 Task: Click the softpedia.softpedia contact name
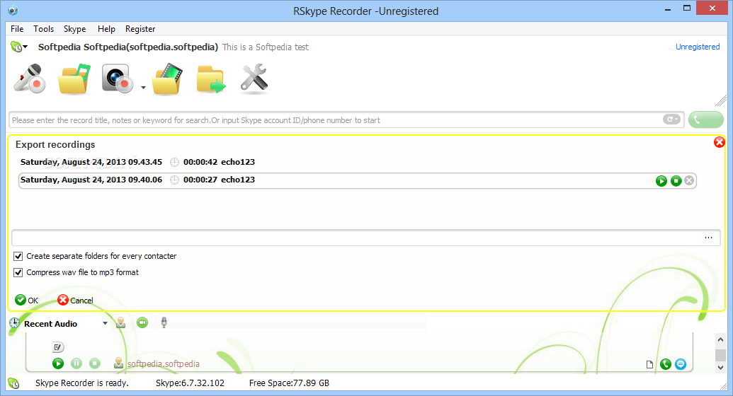click(163, 363)
